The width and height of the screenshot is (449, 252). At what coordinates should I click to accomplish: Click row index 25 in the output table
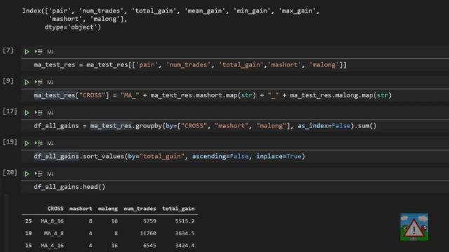[28, 221]
